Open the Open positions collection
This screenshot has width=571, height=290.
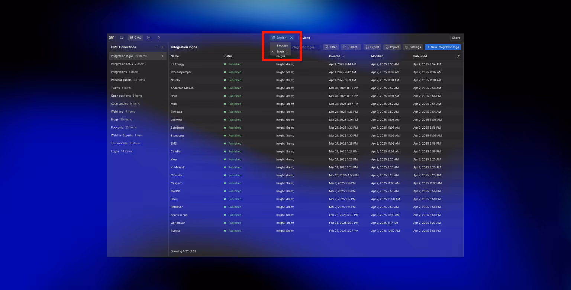point(138,96)
